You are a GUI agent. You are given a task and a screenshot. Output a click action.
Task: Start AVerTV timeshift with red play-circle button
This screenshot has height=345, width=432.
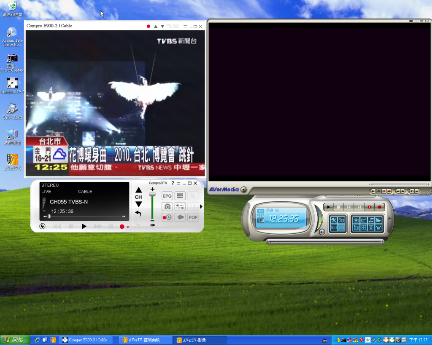tap(369, 207)
